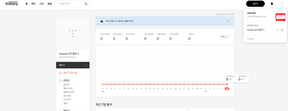This screenshot has width=288, height=111.
Task: Click 계정관리 in the profile dropdown
Action: (x=280, y=17)
